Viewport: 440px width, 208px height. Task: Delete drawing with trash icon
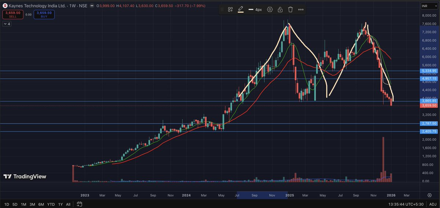tap(290, 10)
